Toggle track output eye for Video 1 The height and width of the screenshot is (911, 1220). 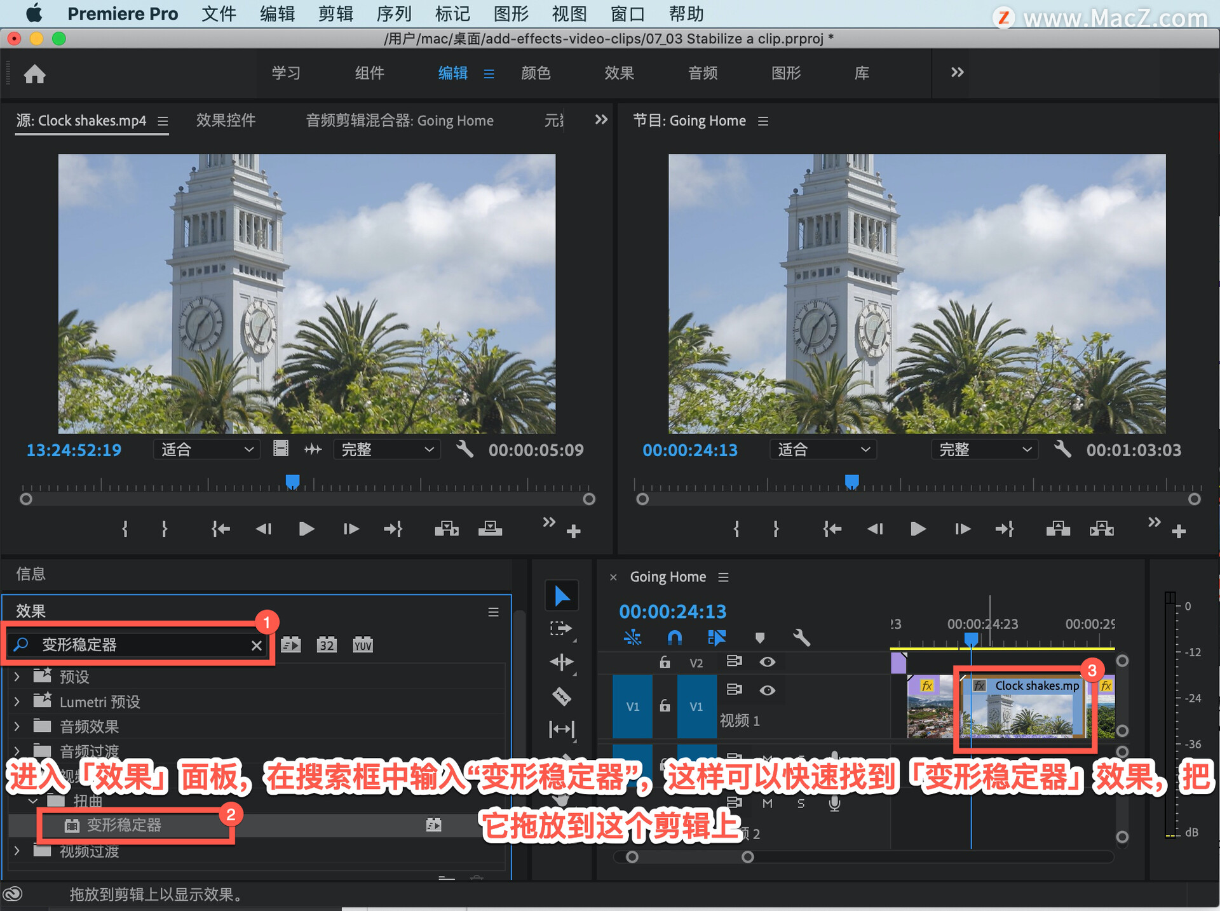click(x=768, y=690)
